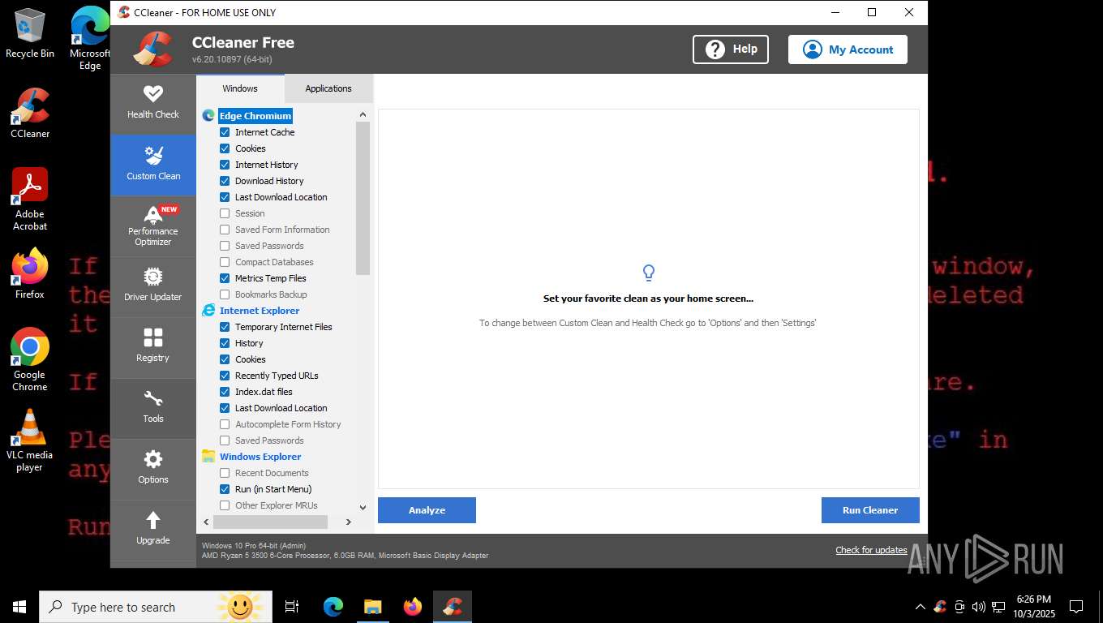This screenshot has width=1103, height=623.
Task: Open Firefox desktop shortcut
Action: click(30, 274)
